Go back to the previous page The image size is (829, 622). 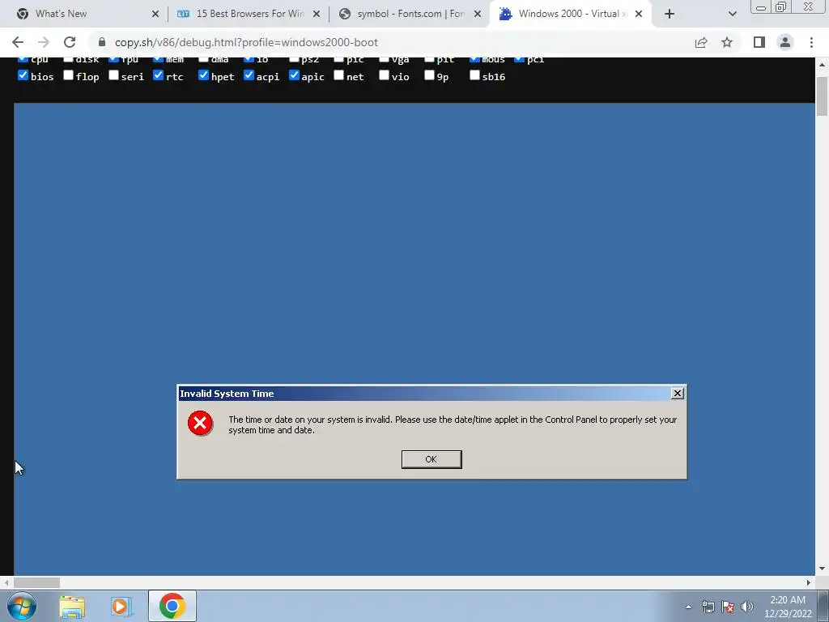[x=18, y=42]
